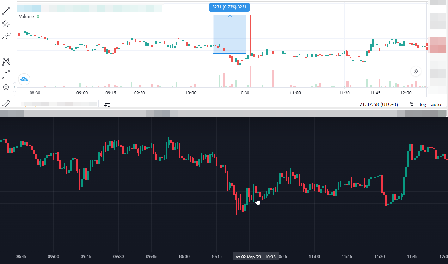Click the 08:45 label on the dark chart axis
The image size is (448, 264).
tap(20, 257)
